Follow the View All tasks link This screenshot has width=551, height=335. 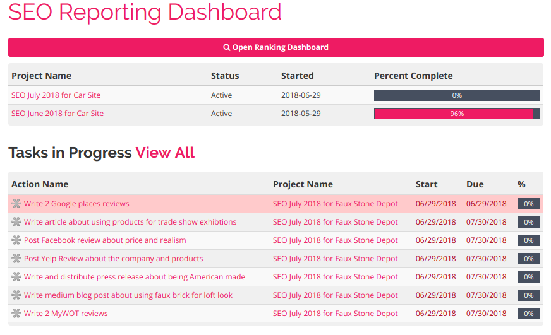pos(165,153)
